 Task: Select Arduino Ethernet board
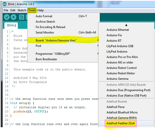[126, 30]
